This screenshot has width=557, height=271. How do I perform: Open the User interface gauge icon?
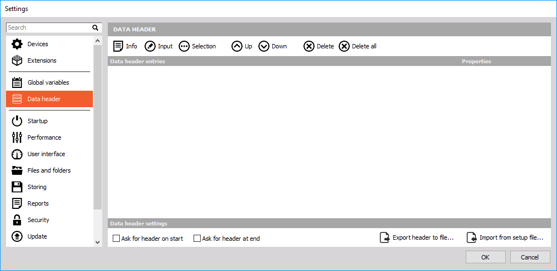pos(17,154)
